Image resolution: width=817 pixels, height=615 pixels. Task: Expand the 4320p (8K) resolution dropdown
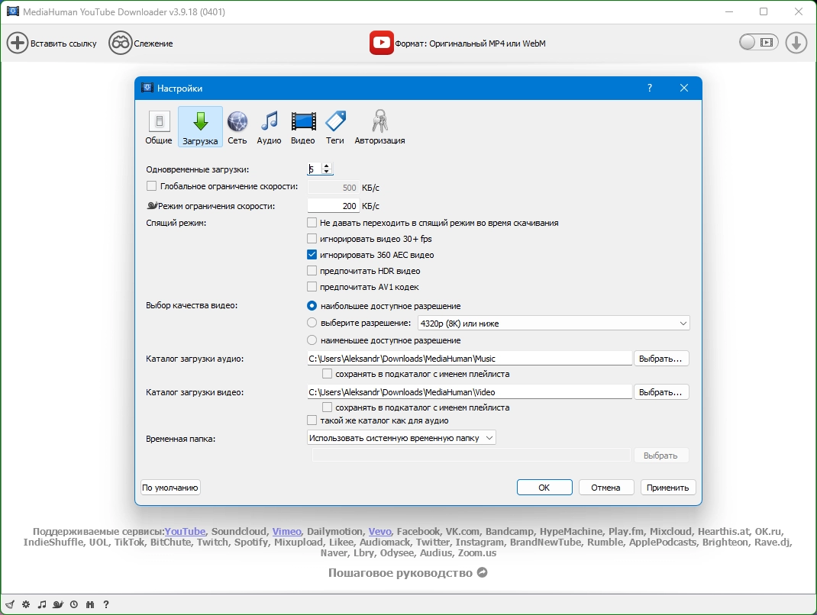(554, 324)
